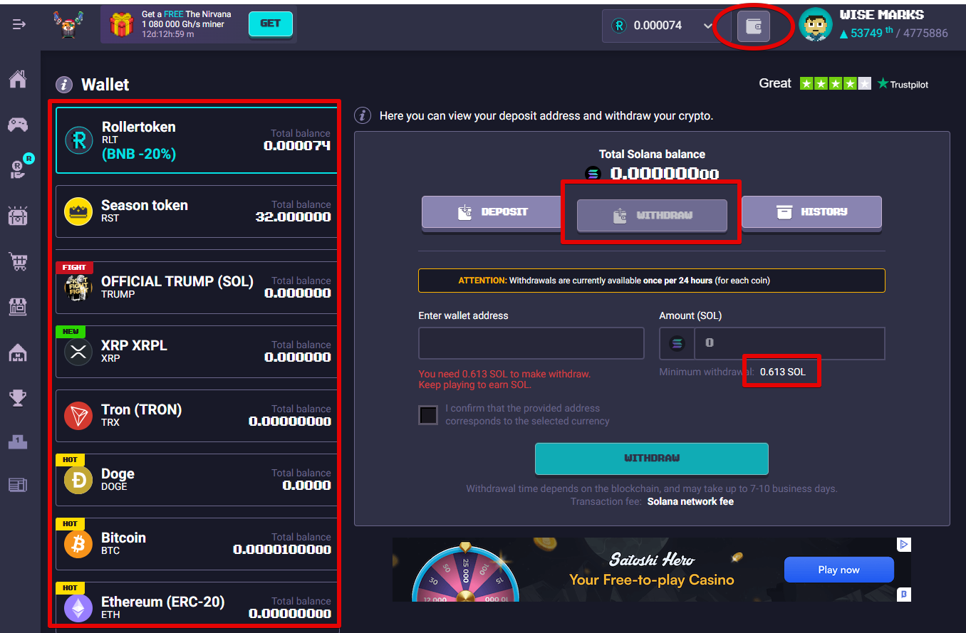The width and height of the screenshot is (966, 633).
Task: Click the 'You need 0.613 SOL' warning
Action: (x=504, y=379)
